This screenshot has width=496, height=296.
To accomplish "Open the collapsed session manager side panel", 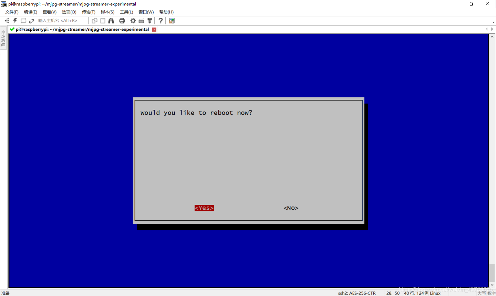I will [x=3, y=38].
